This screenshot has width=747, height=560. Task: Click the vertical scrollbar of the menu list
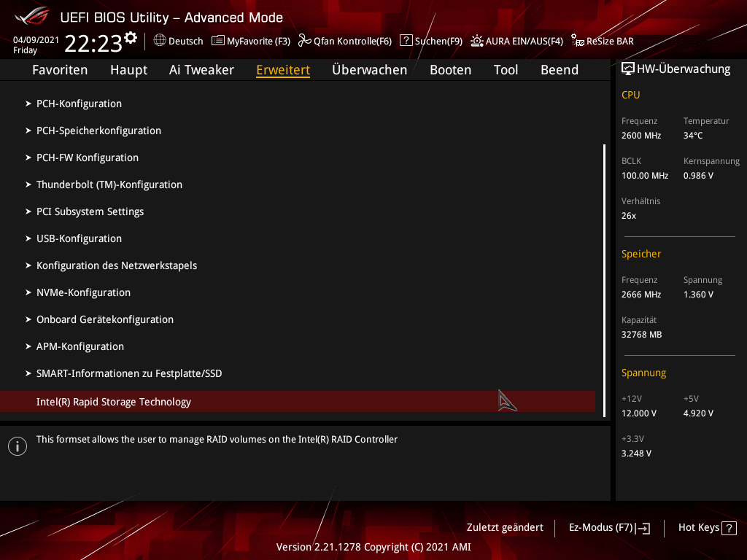click(605, 281)
